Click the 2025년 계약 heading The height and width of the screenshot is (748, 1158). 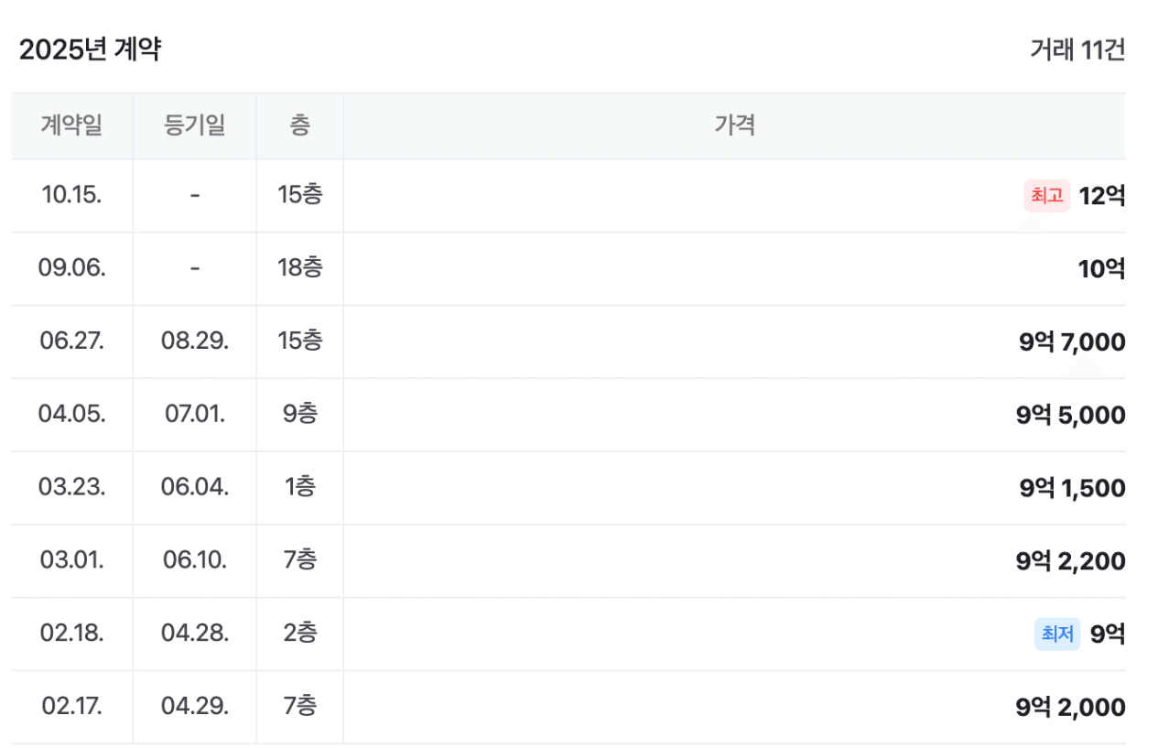click(90, 50)
